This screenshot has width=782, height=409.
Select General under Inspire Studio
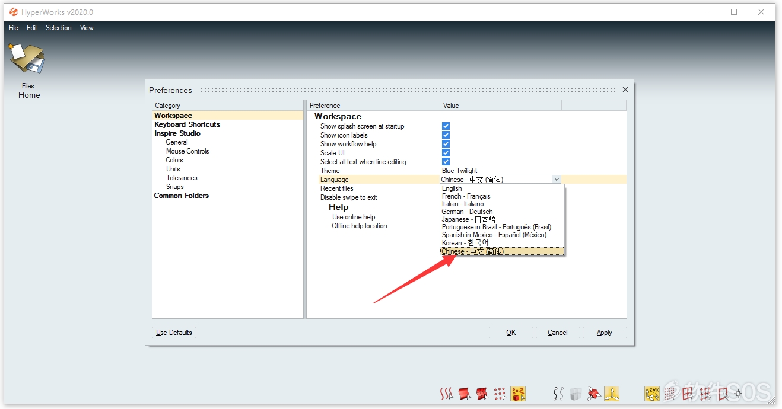click(x=177, y=142)
